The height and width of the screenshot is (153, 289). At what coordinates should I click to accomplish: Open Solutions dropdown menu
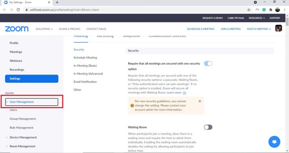pos(44,29)
